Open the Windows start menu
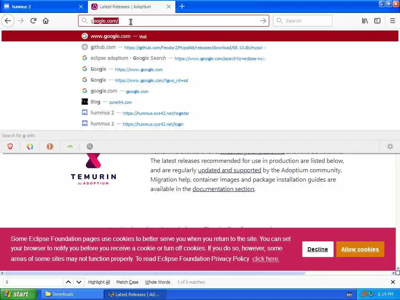This screenshot has width=400, height=300. (x=18, y=294)
